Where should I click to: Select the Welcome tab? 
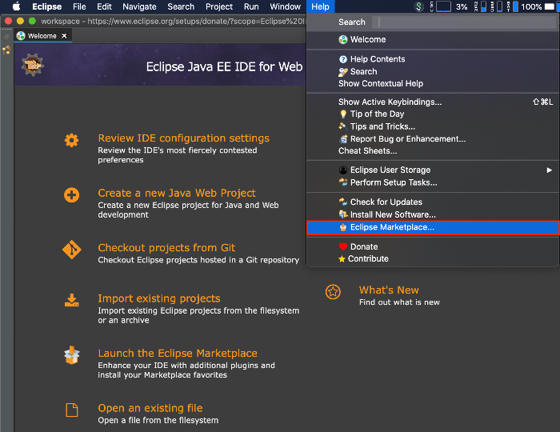pos(42,36)
